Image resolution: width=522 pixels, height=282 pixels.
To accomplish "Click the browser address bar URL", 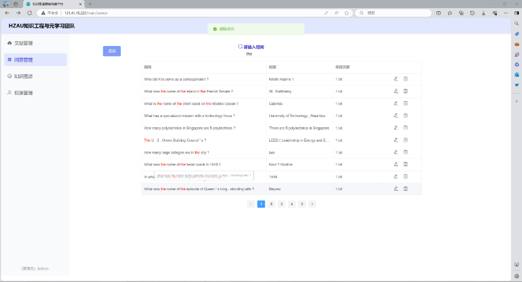I will coord(94,13).
